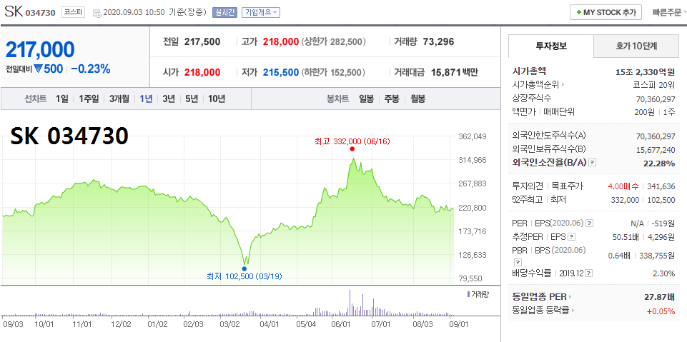Switch to the 주봉 candle chart
This screenshot has width=687, height=342.
pos(392,99)
